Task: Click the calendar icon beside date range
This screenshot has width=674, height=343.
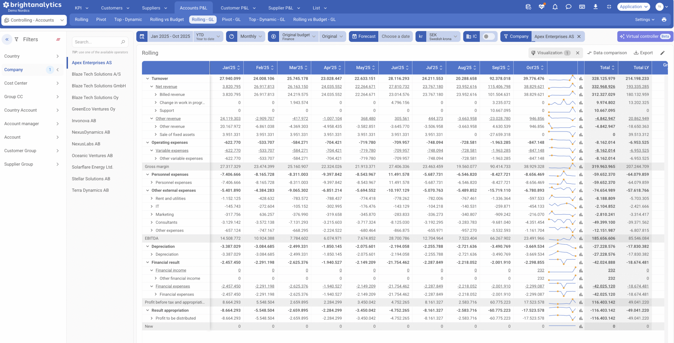Action: coord(142,36)
